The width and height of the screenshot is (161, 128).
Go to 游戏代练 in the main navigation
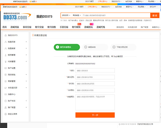(x=101, y=27)
